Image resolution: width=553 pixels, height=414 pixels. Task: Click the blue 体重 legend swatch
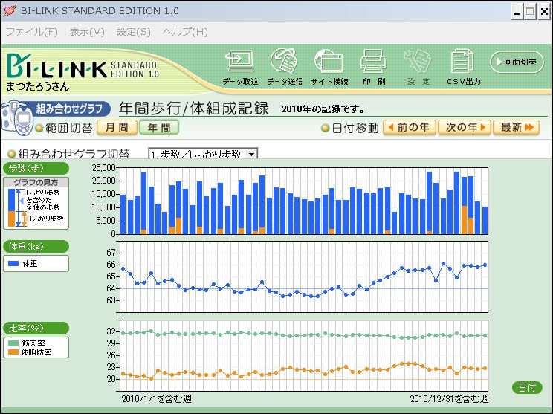click(13, 263)
